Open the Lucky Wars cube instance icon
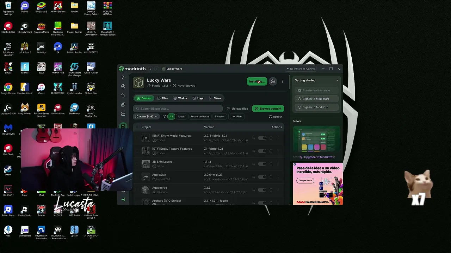This screenshot has height=253, width=451. point(138,83)
